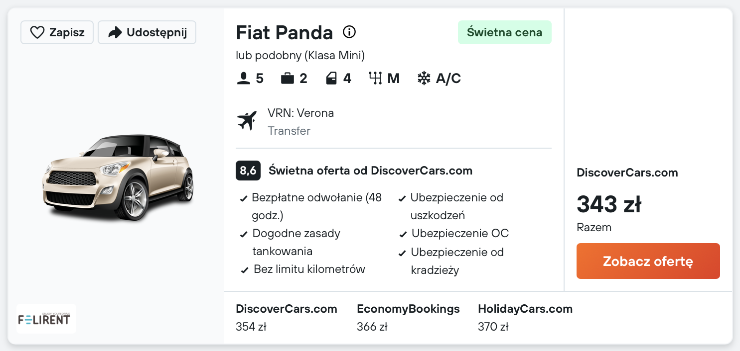Click the 343 zł total price
Screen dimensions: 740x351
click(608, 204)
